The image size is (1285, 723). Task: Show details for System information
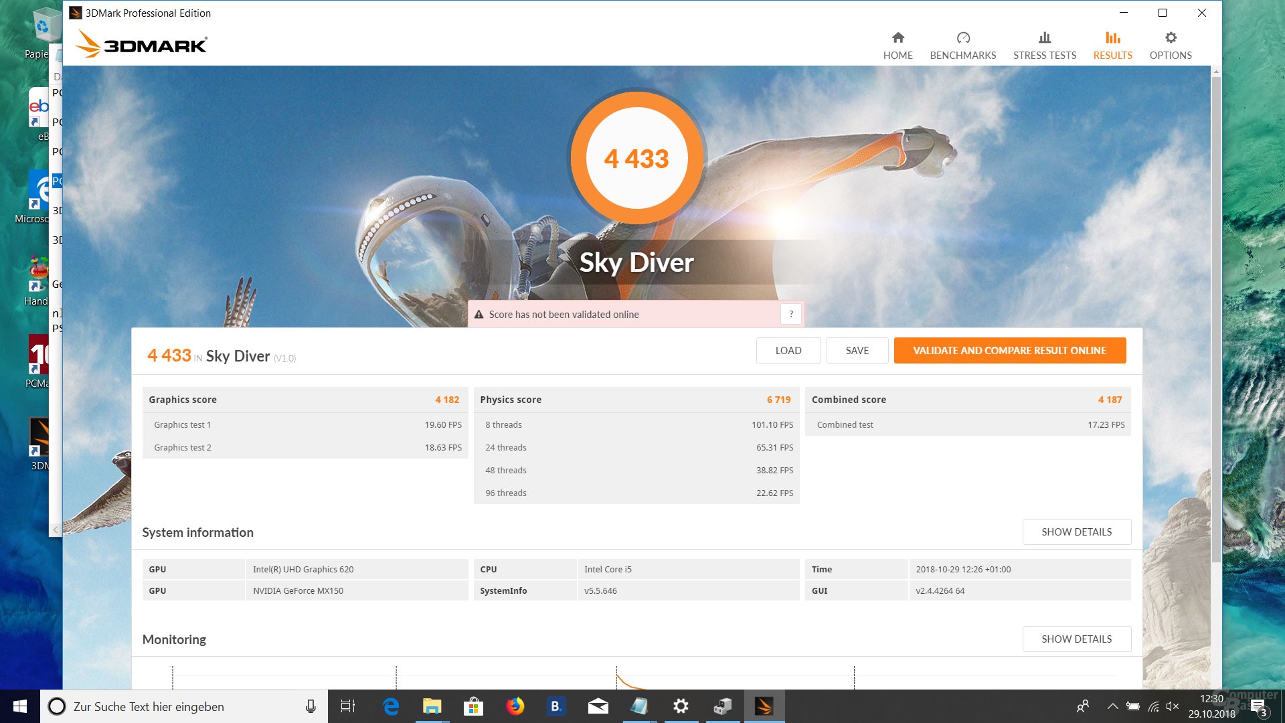click(x=1077, y=532)
